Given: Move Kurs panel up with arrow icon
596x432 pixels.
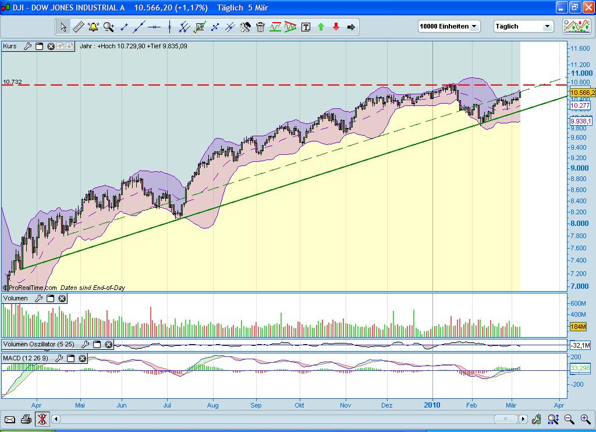Looking at the screenshot, I should (60, 47).
